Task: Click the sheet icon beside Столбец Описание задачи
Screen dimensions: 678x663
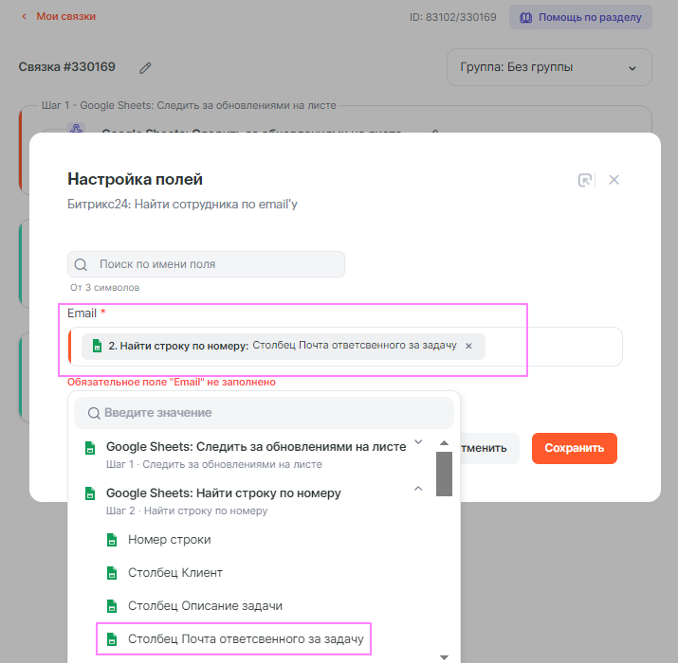Action: [112, 606]
